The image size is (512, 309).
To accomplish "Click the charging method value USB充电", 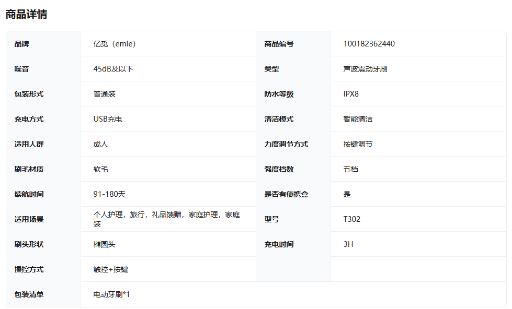I will click(x=108, y=119).
